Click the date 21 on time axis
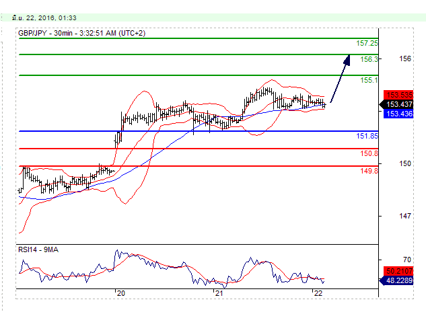The height and width of the screenshot is (312, 426). tap(219, 293)
